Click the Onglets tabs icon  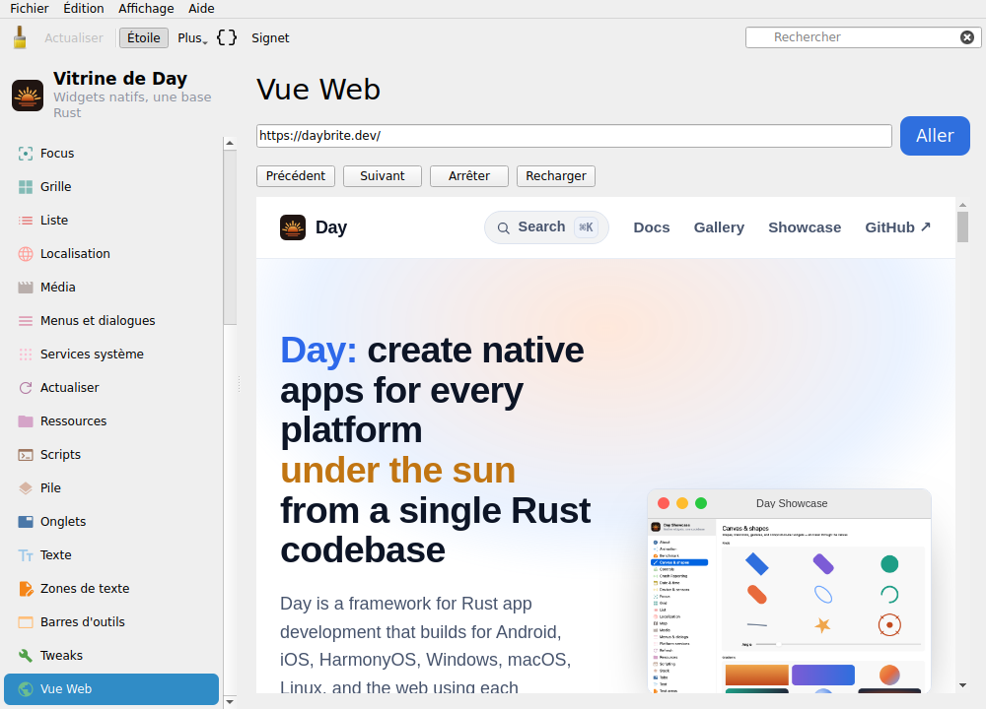click(x=26, y=522)
